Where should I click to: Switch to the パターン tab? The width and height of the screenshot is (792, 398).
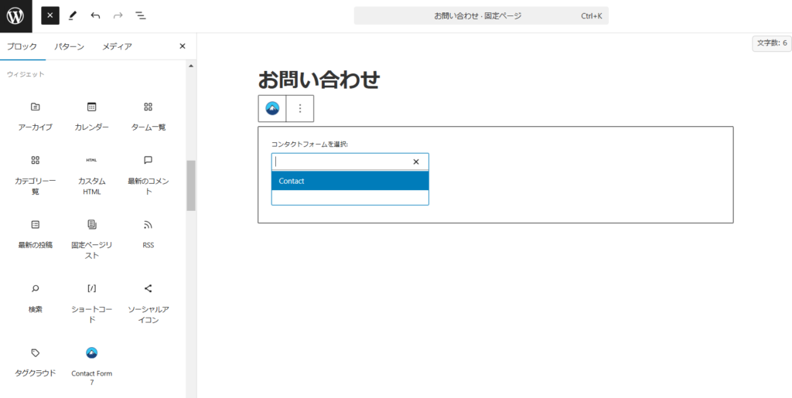69,46
